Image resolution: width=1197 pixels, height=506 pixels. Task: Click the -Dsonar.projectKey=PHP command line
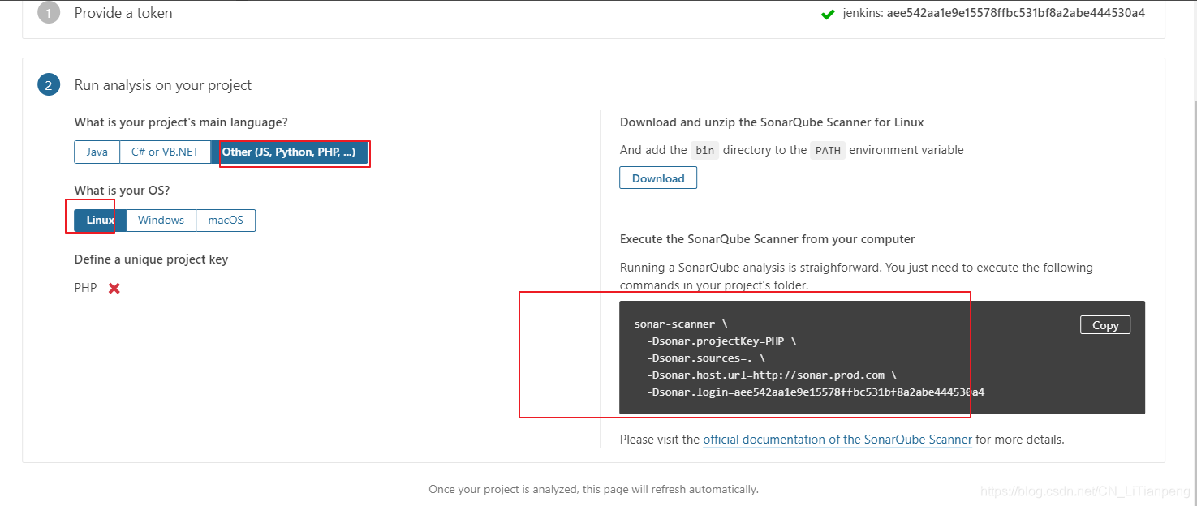pos(722,341)
